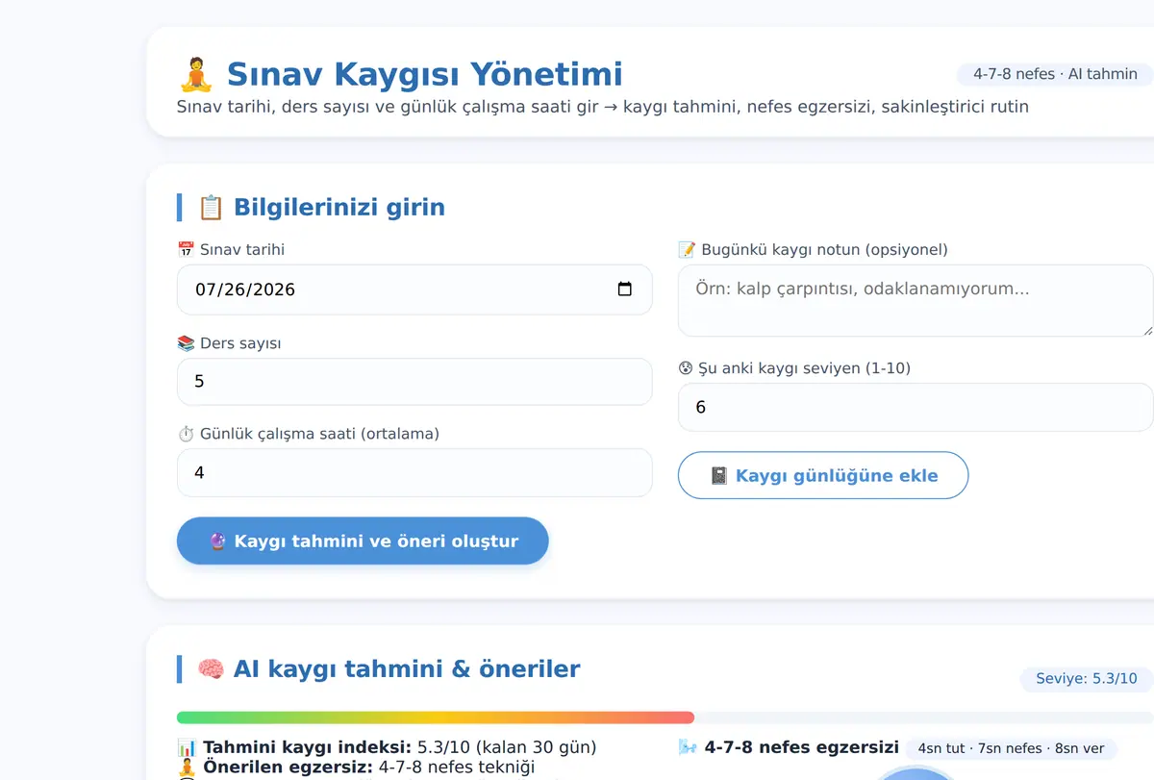The image size is (1154, 780).
Task: Click the books emoji next to Ders sayısı
Action: 187,343
